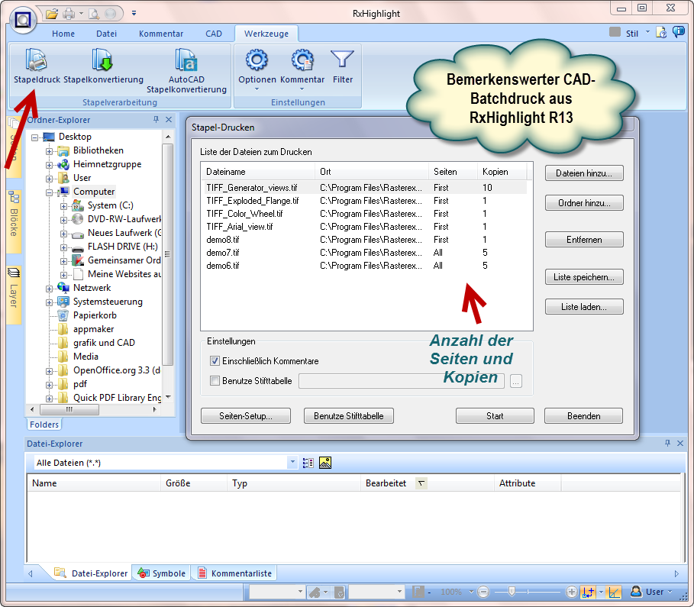
Task: Open the Stapelkonvertierung tool
Action: coord(103,61)
